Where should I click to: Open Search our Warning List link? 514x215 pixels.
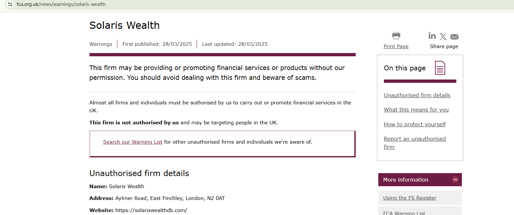[x=133, y=142]
